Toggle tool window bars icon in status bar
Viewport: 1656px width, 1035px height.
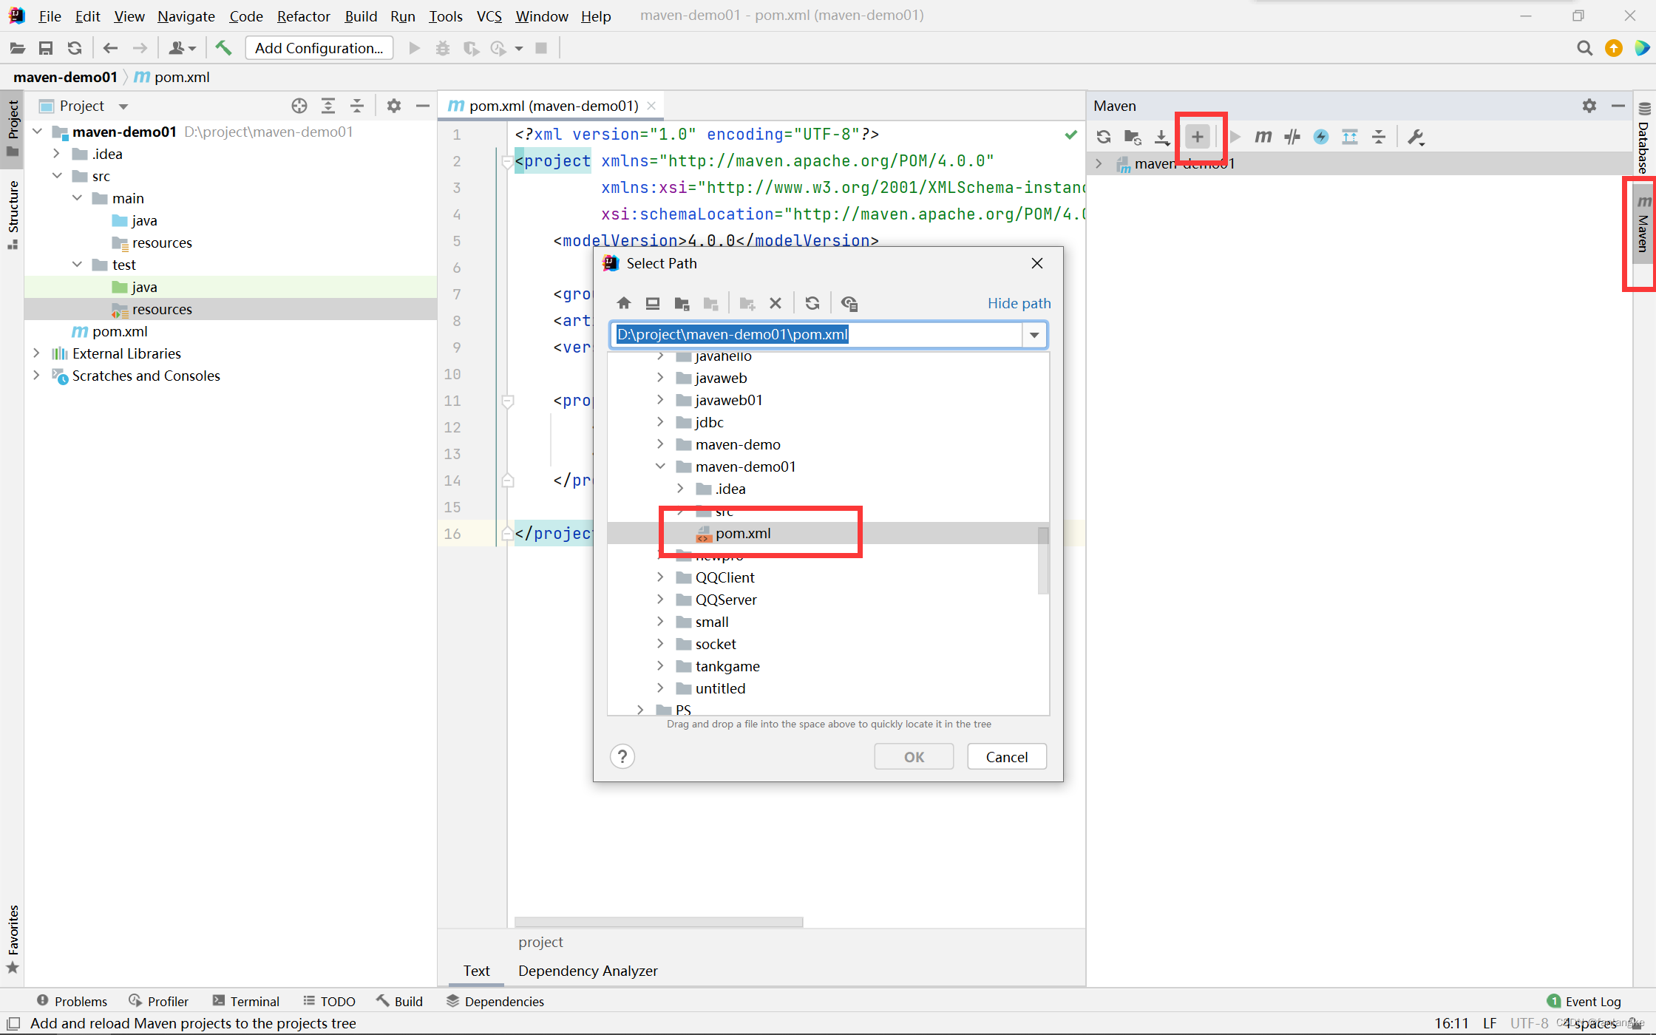click(x=13, y=1023)
